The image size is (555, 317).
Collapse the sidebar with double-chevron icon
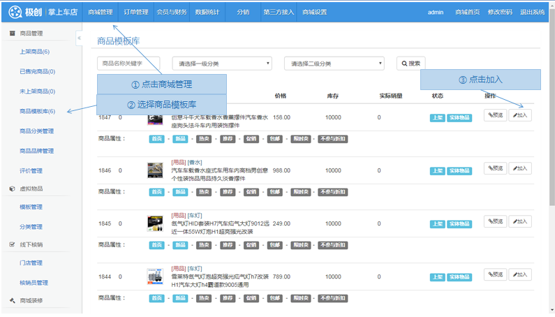(79, 38)
